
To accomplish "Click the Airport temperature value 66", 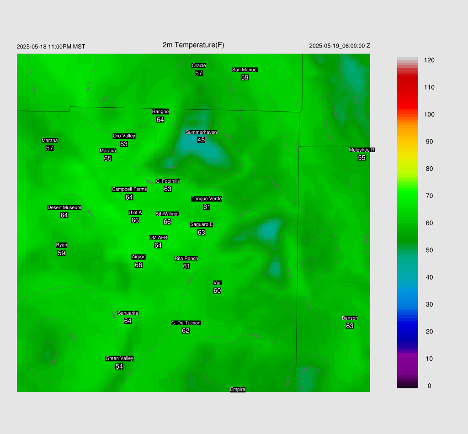I will (138, 265).
